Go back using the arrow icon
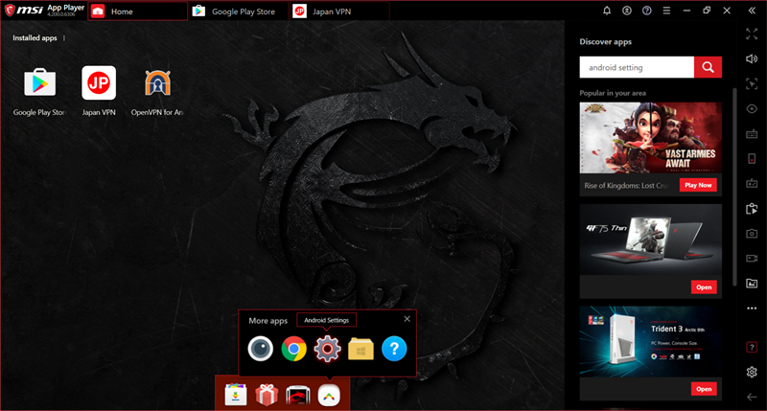 [x=752, y=397]
